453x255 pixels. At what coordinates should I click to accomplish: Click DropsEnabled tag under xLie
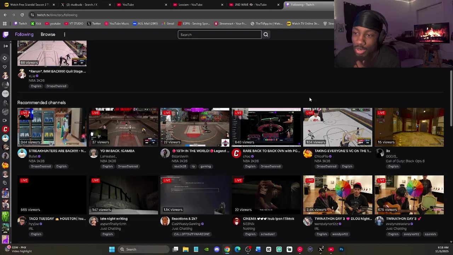[56, 86]
